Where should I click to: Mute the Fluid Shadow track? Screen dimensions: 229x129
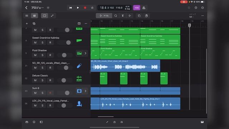point(35,55)
